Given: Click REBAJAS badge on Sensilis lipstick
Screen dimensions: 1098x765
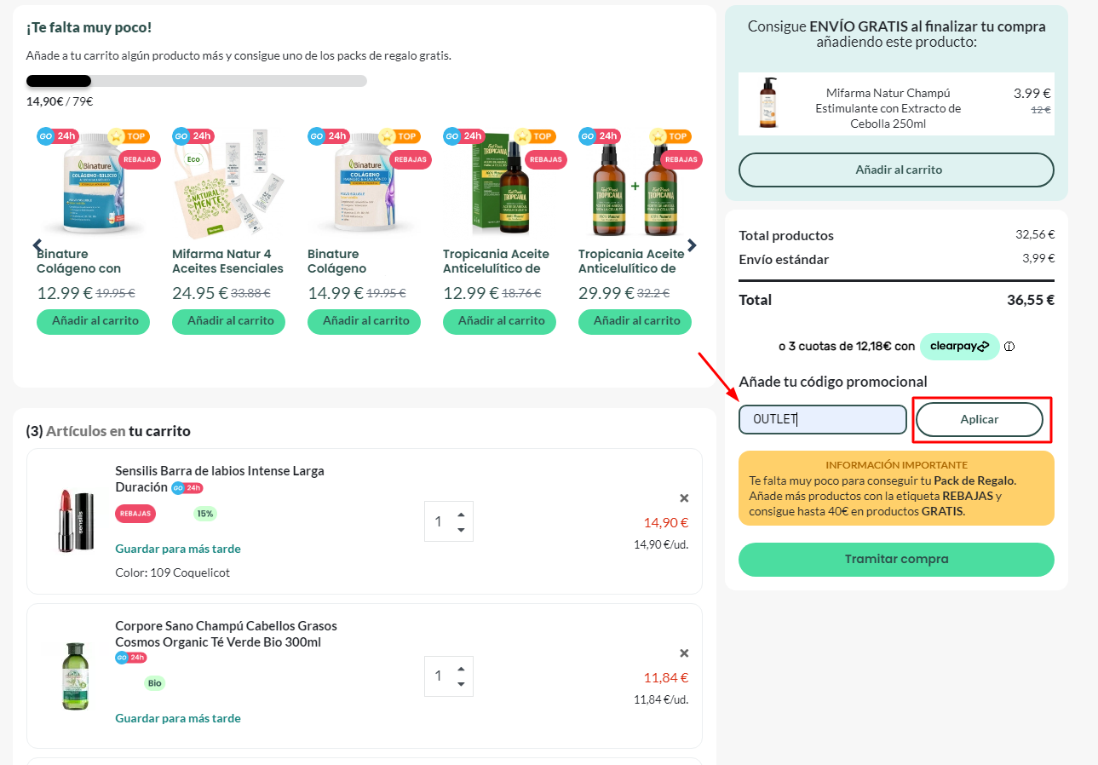Looking at the screenshot, I should point(135,514).
